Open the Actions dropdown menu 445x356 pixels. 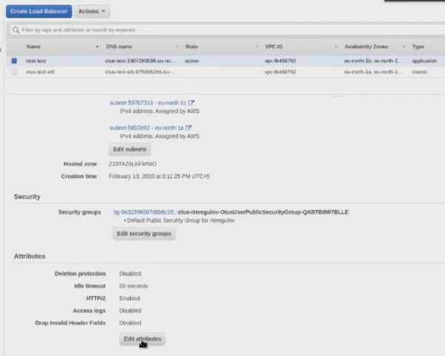[93, 12]
